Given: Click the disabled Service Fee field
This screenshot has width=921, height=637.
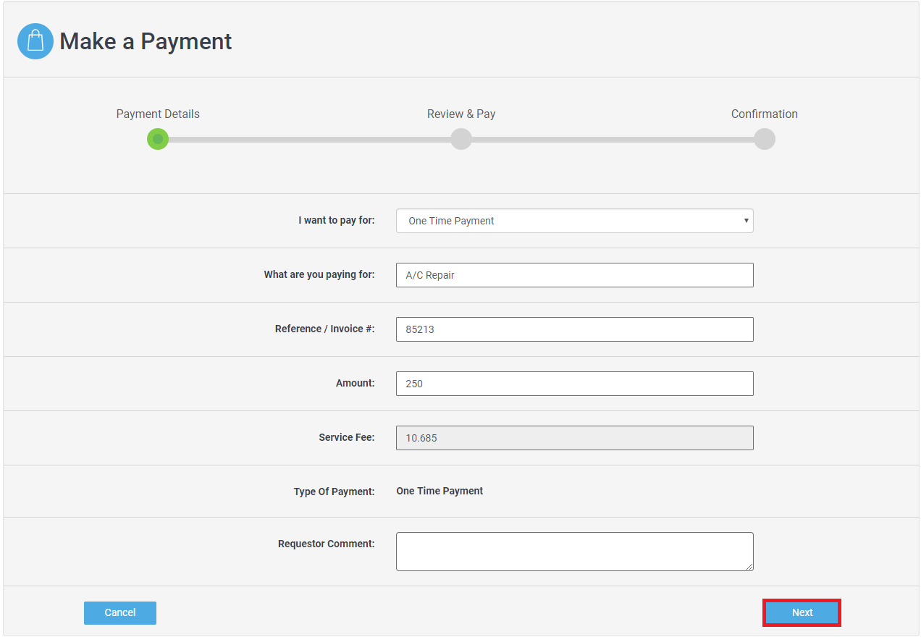Looking at the screenshot, I should 574,438.
